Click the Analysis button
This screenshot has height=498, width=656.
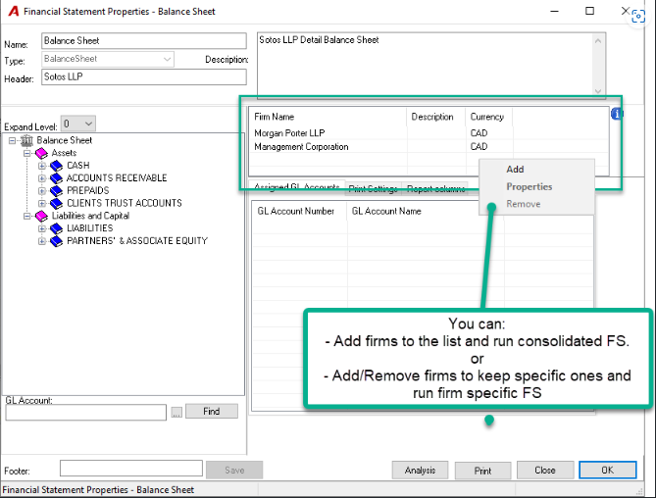(x=420, y=471)
